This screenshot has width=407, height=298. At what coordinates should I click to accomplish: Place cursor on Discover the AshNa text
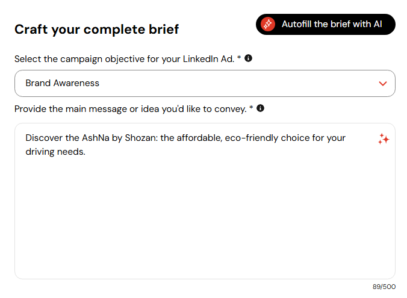tap(67, 138)
